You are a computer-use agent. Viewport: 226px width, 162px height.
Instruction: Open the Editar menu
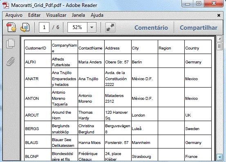pos(34,15)
